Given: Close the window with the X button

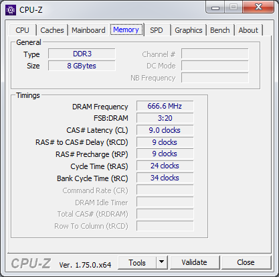Looking at the screenshot, I should (x=258, y=7).
